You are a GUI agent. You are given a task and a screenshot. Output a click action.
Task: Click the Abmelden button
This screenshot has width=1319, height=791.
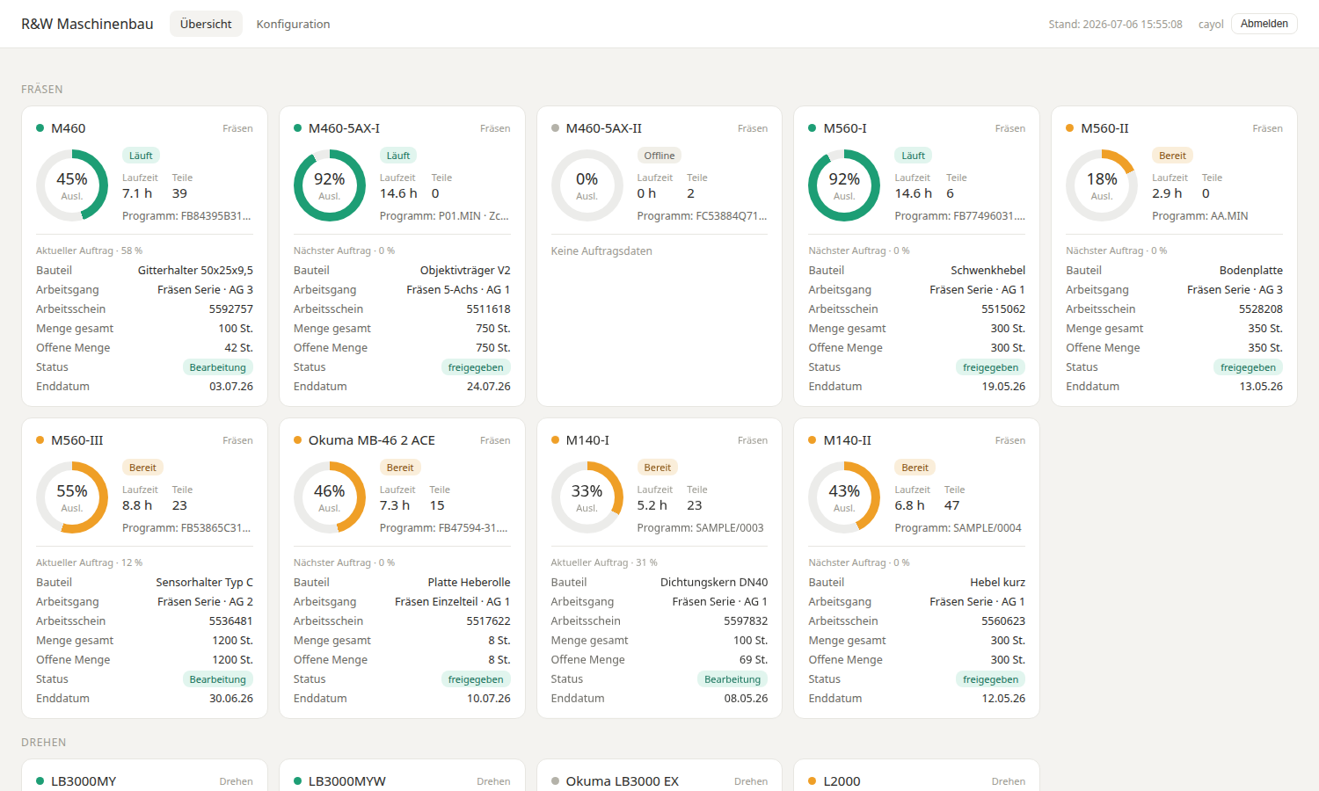pyautogui.click(x=1264, y=24)
